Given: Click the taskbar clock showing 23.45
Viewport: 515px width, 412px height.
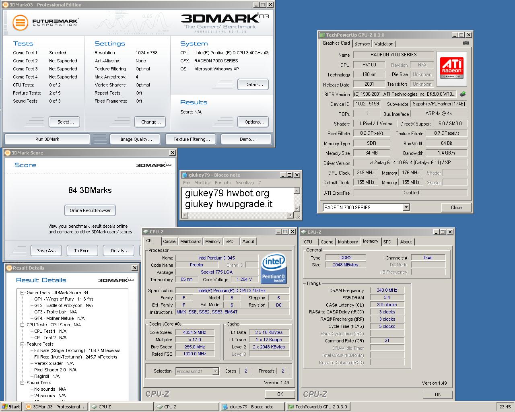Looking at the screenshot, I should [x=505, y=407].
